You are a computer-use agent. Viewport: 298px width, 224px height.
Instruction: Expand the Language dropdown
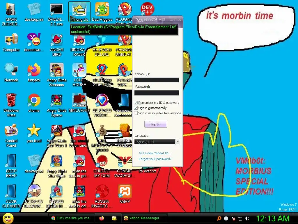pos(178,142)
